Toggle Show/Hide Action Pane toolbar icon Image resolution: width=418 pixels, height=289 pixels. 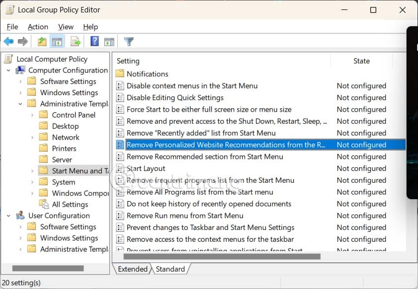109,42
